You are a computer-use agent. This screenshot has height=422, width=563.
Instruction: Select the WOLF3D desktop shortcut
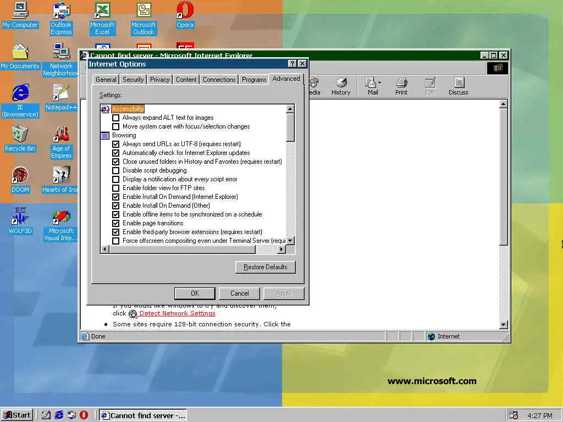click(20, 221)
